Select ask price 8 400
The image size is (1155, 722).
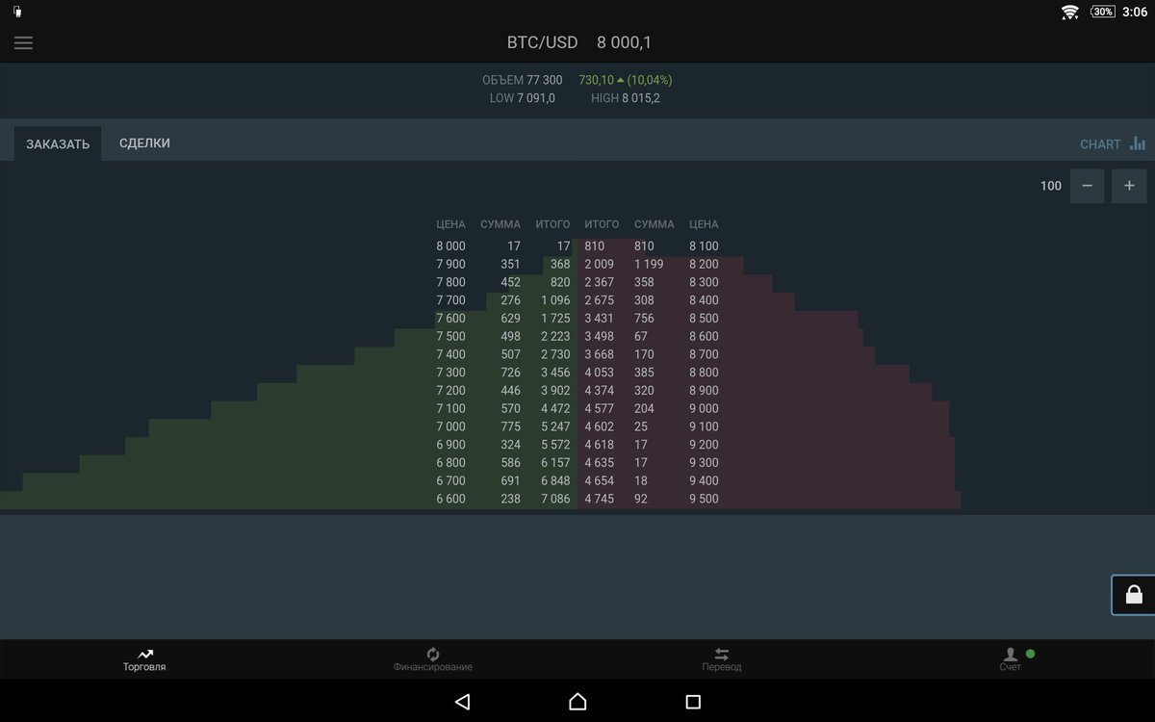[704, 300]
